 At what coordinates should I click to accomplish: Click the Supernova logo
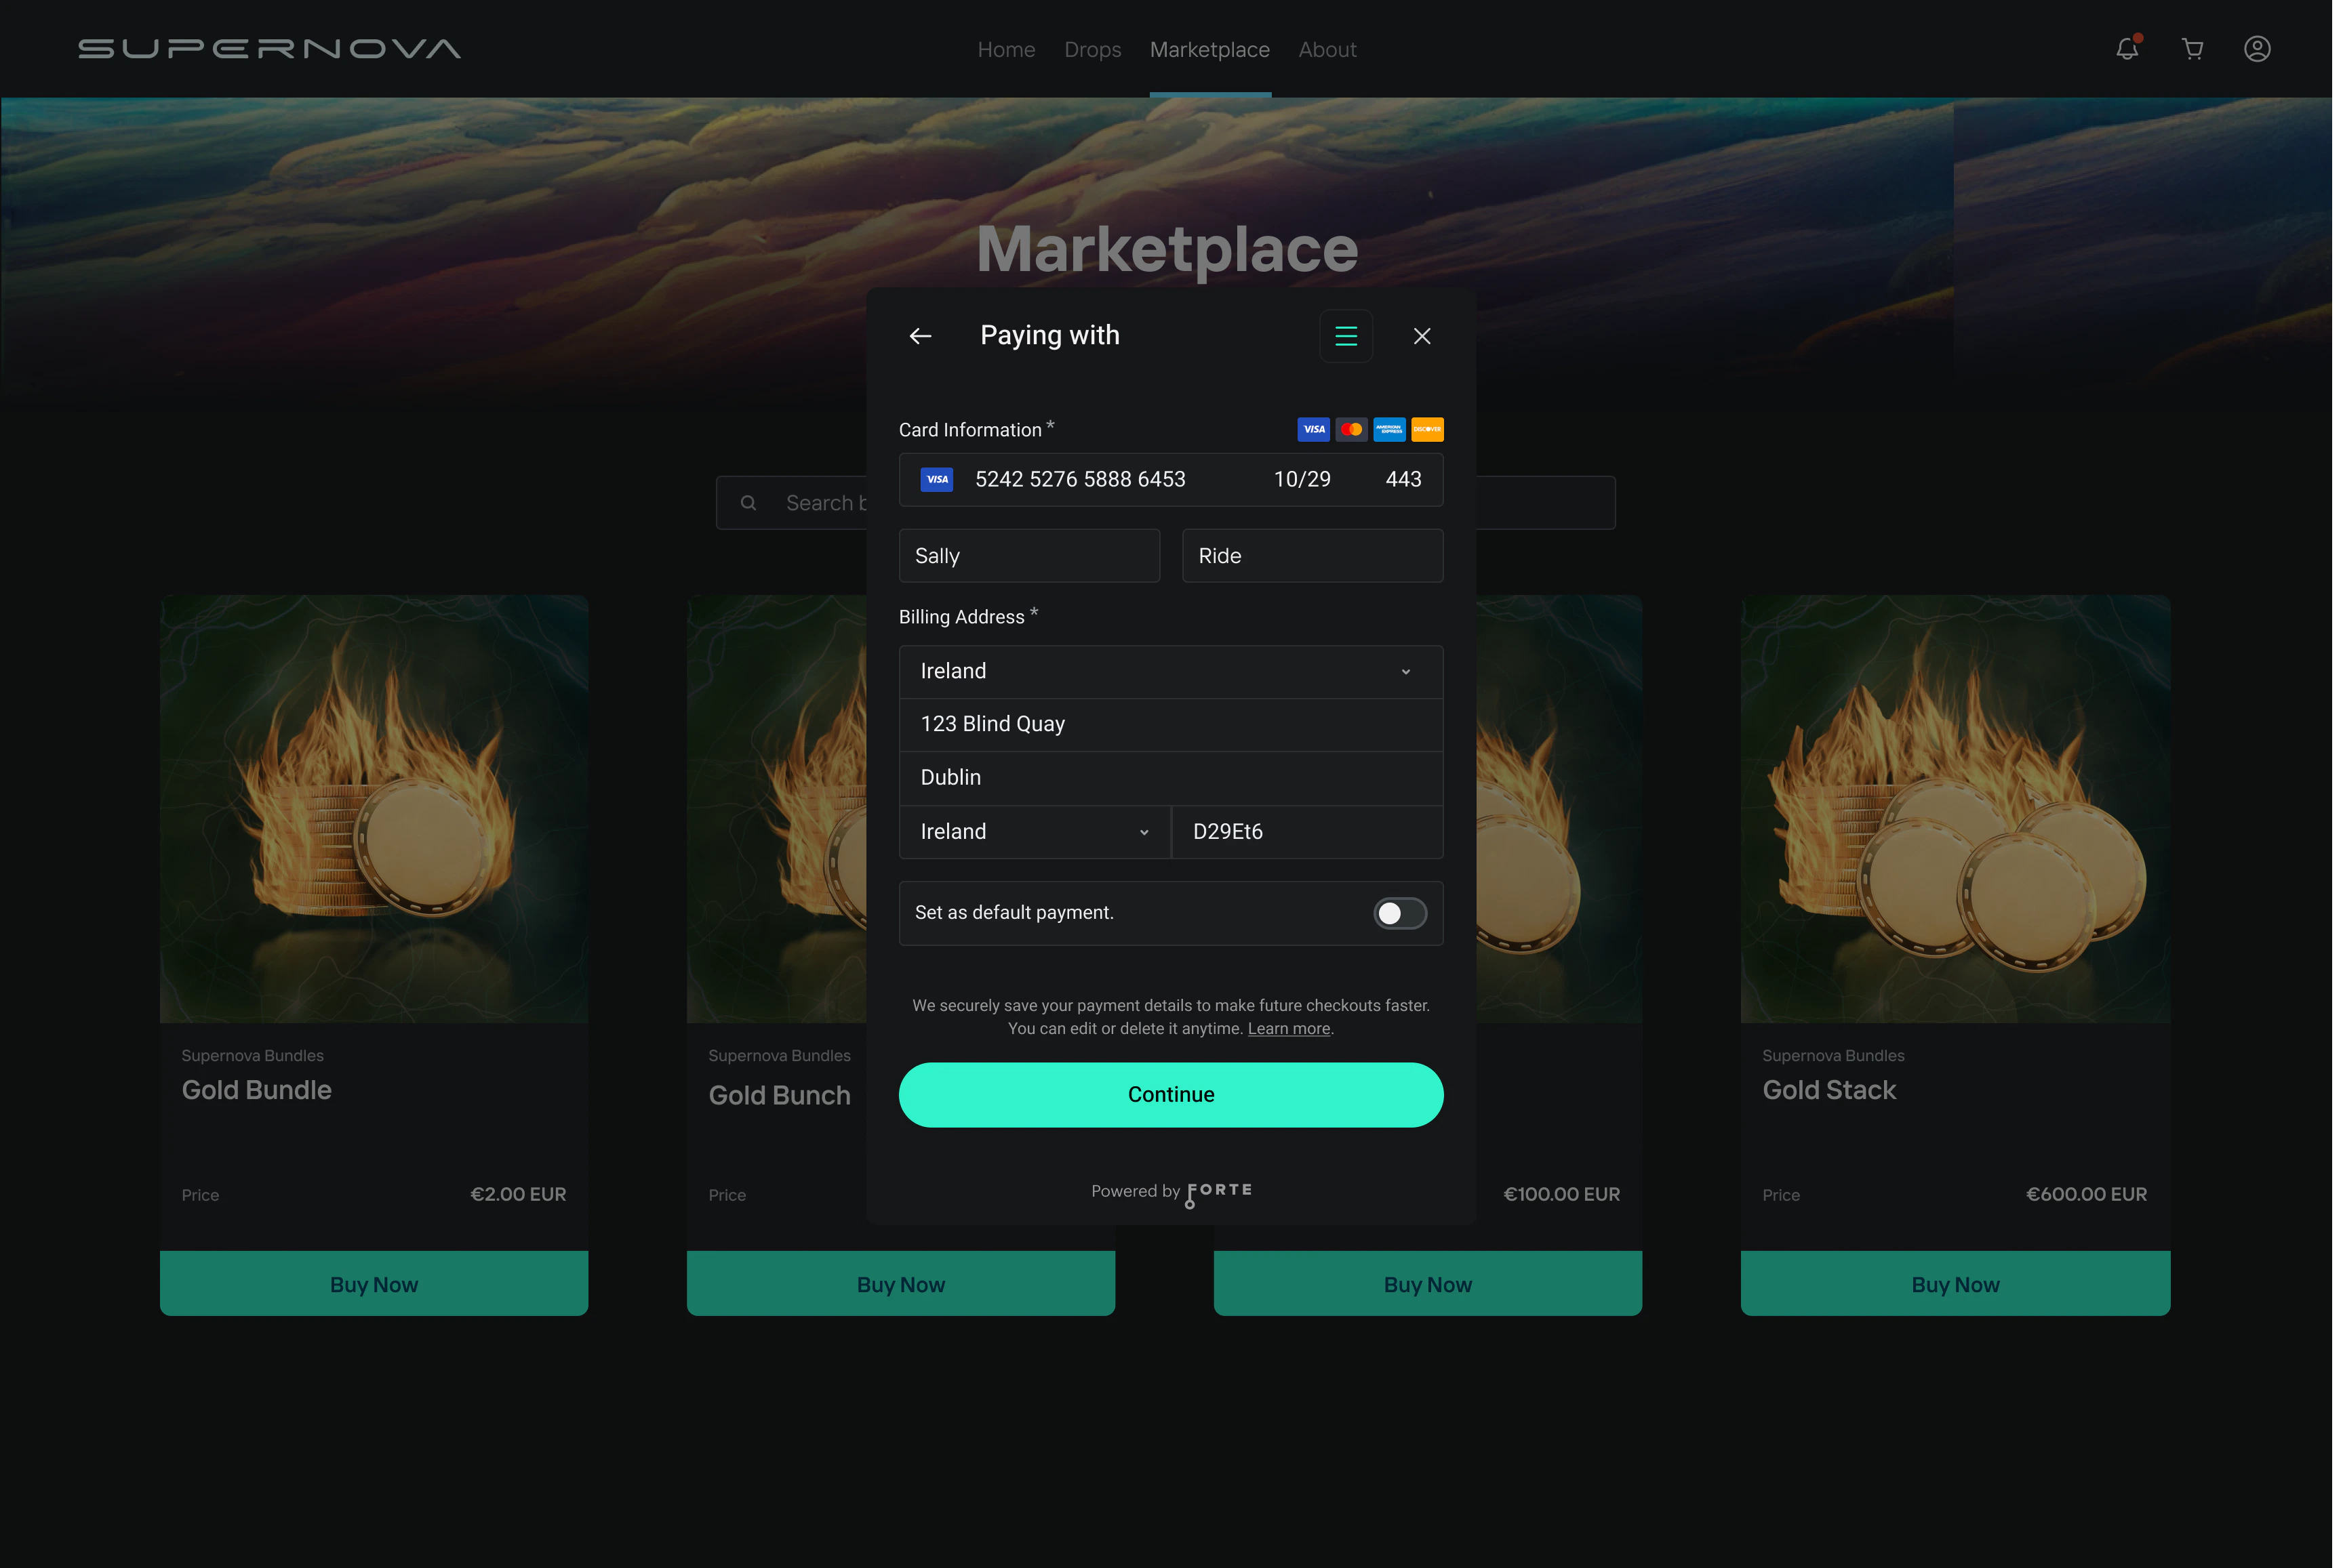(x=269, y=49)
